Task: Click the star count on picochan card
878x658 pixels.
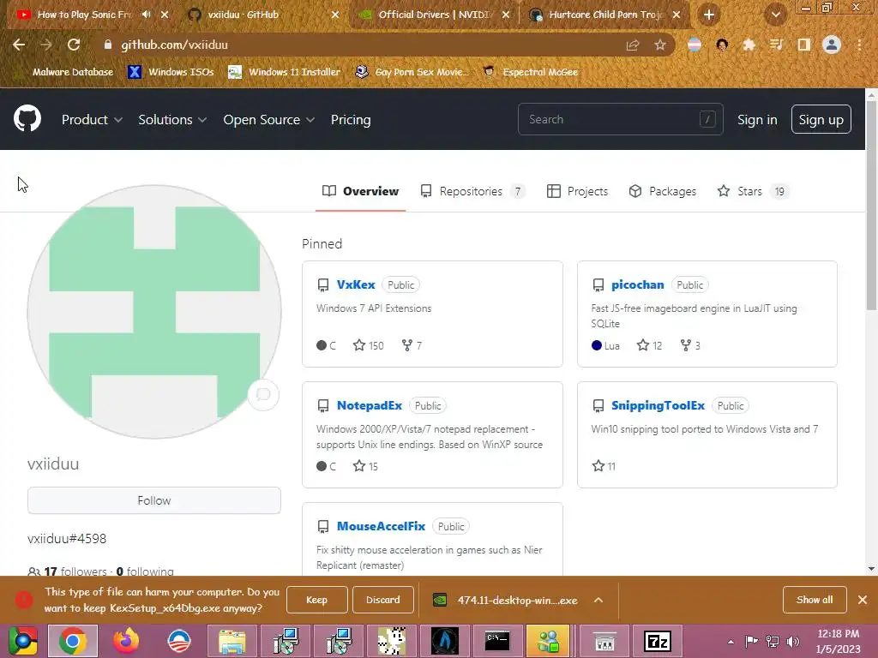Action: click(x=650, y=345)
